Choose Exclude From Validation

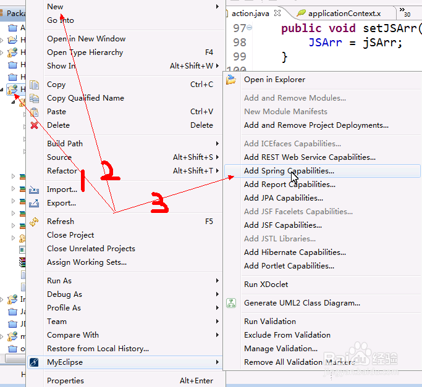[323, 335]
